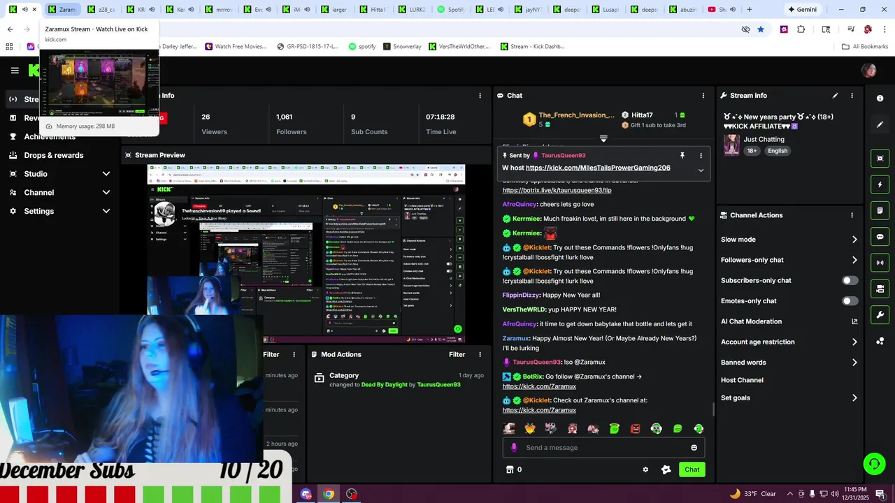Collapse the gift leaderboard handle
Image resolution: width=895 pixels, height=503 pixels.
point(603,138)
